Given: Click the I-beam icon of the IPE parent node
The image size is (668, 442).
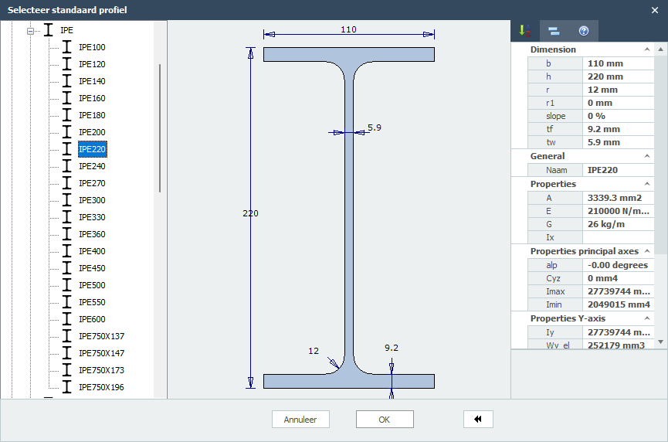Looking at the screenshot, I should (49, 30).
